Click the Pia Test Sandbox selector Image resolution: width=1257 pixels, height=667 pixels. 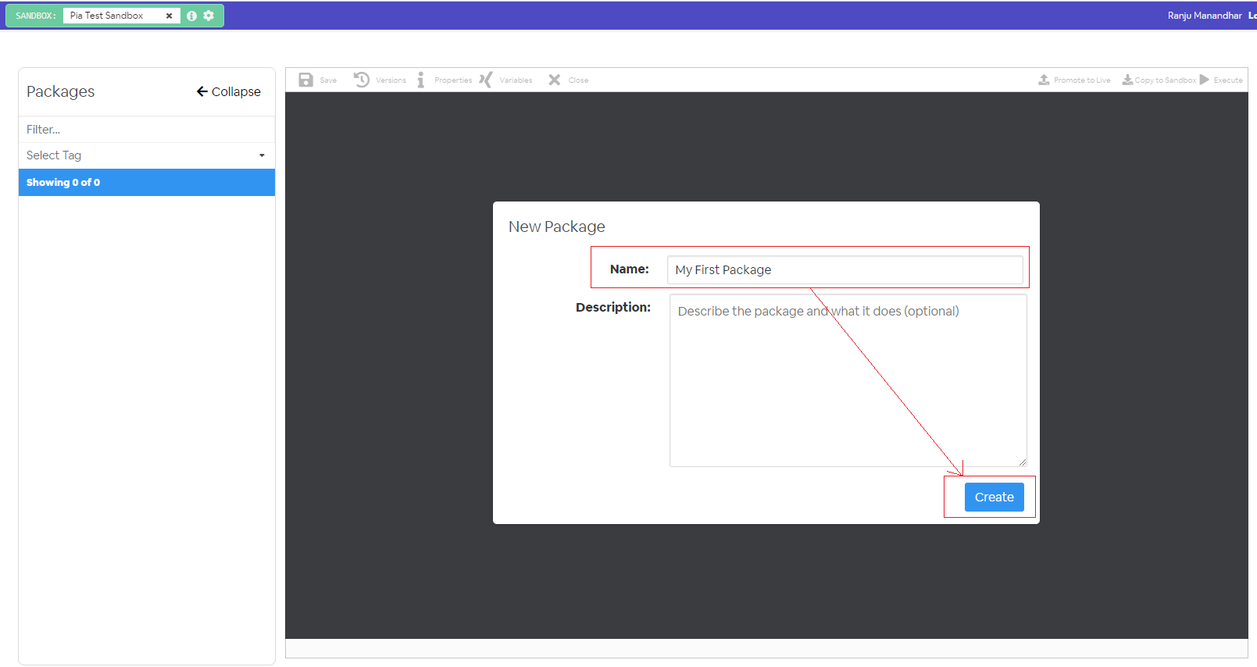(x=122, y=16)
